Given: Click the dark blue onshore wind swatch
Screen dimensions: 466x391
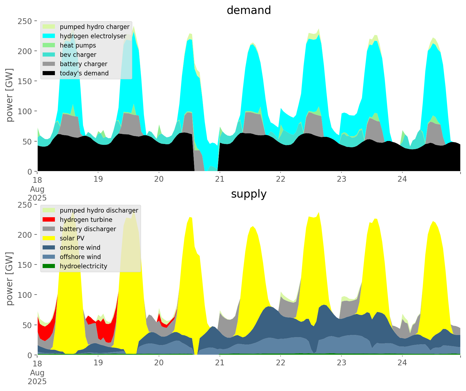Looking at the screenshot, I should coord(49,248).
